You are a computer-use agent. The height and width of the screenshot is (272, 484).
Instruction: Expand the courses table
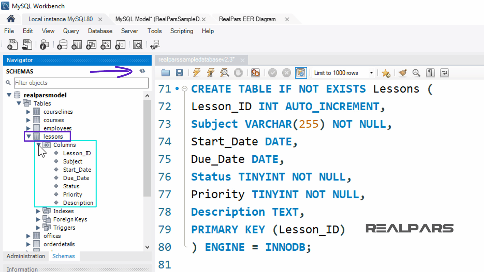pos(28,120)
